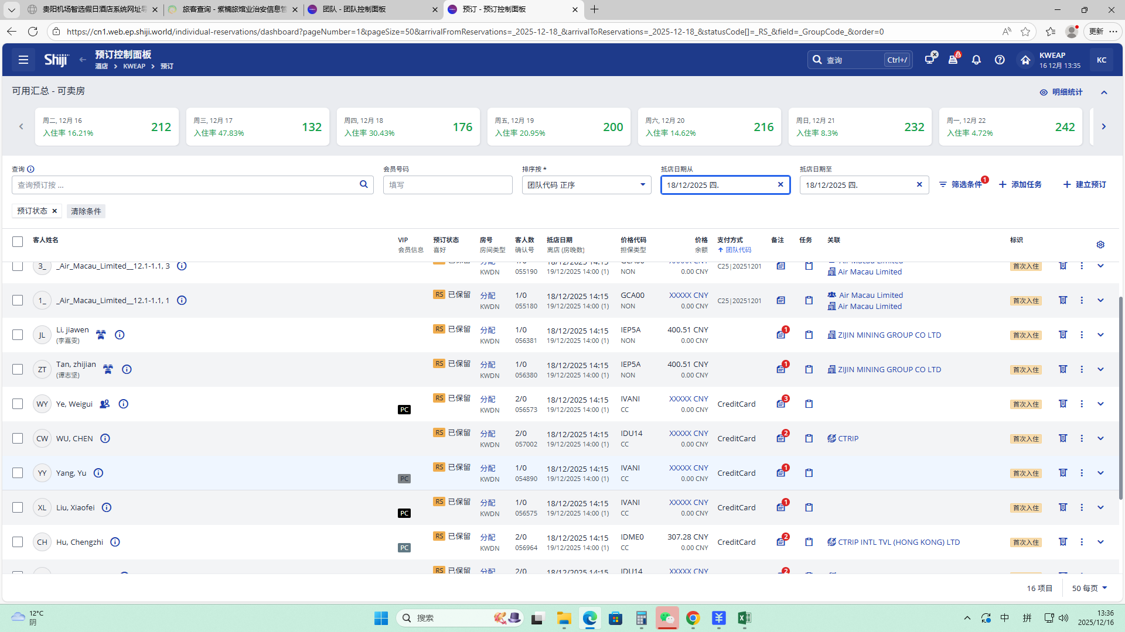Open the 50 每页 page size dropdown
Screen dimensions: 1125x632
click(1090, 588)
